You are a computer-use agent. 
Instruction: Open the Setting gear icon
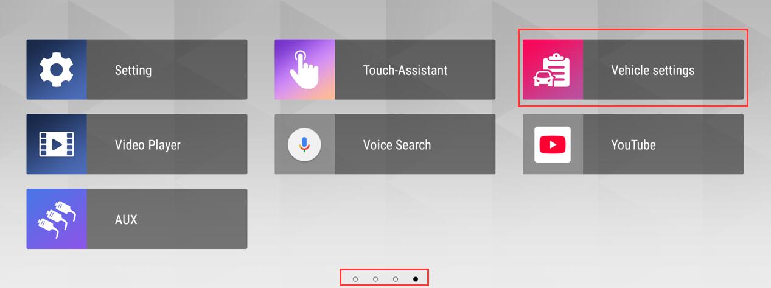(57, 70)
